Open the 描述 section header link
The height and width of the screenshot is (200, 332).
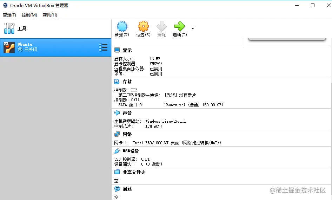(x=127, y=189)
